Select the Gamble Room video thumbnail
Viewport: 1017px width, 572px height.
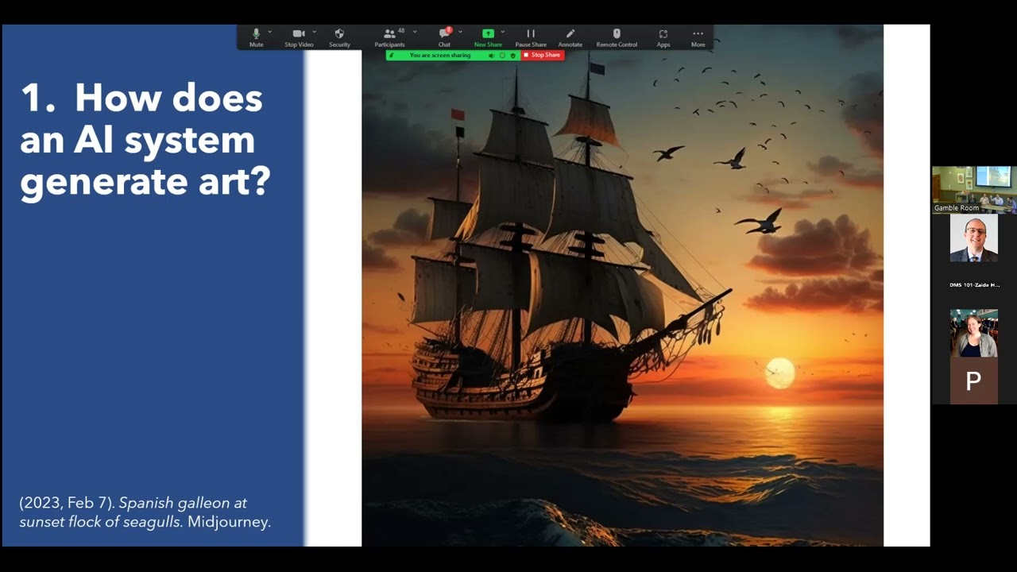point(974,190)
